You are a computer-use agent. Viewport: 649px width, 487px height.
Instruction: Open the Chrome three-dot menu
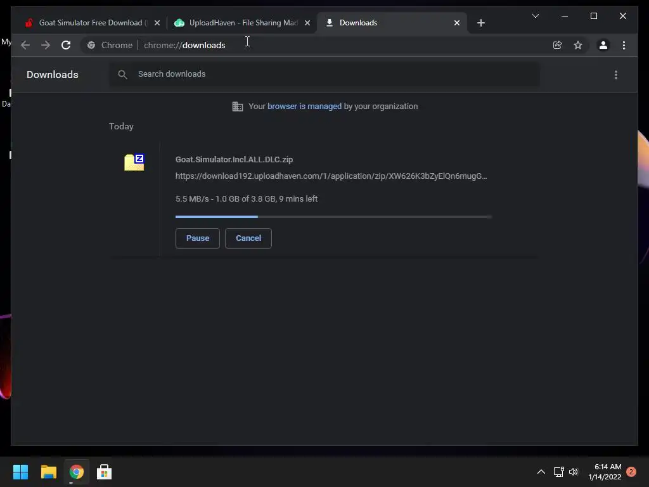pos(624,45)
